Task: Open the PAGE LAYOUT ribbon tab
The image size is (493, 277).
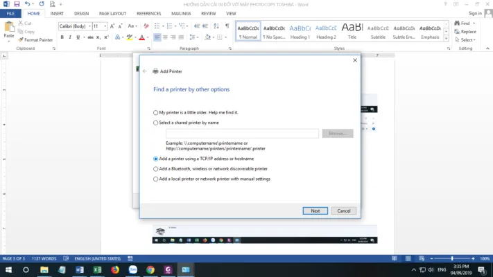Action: pyautogui.click(x=112, y=13)
